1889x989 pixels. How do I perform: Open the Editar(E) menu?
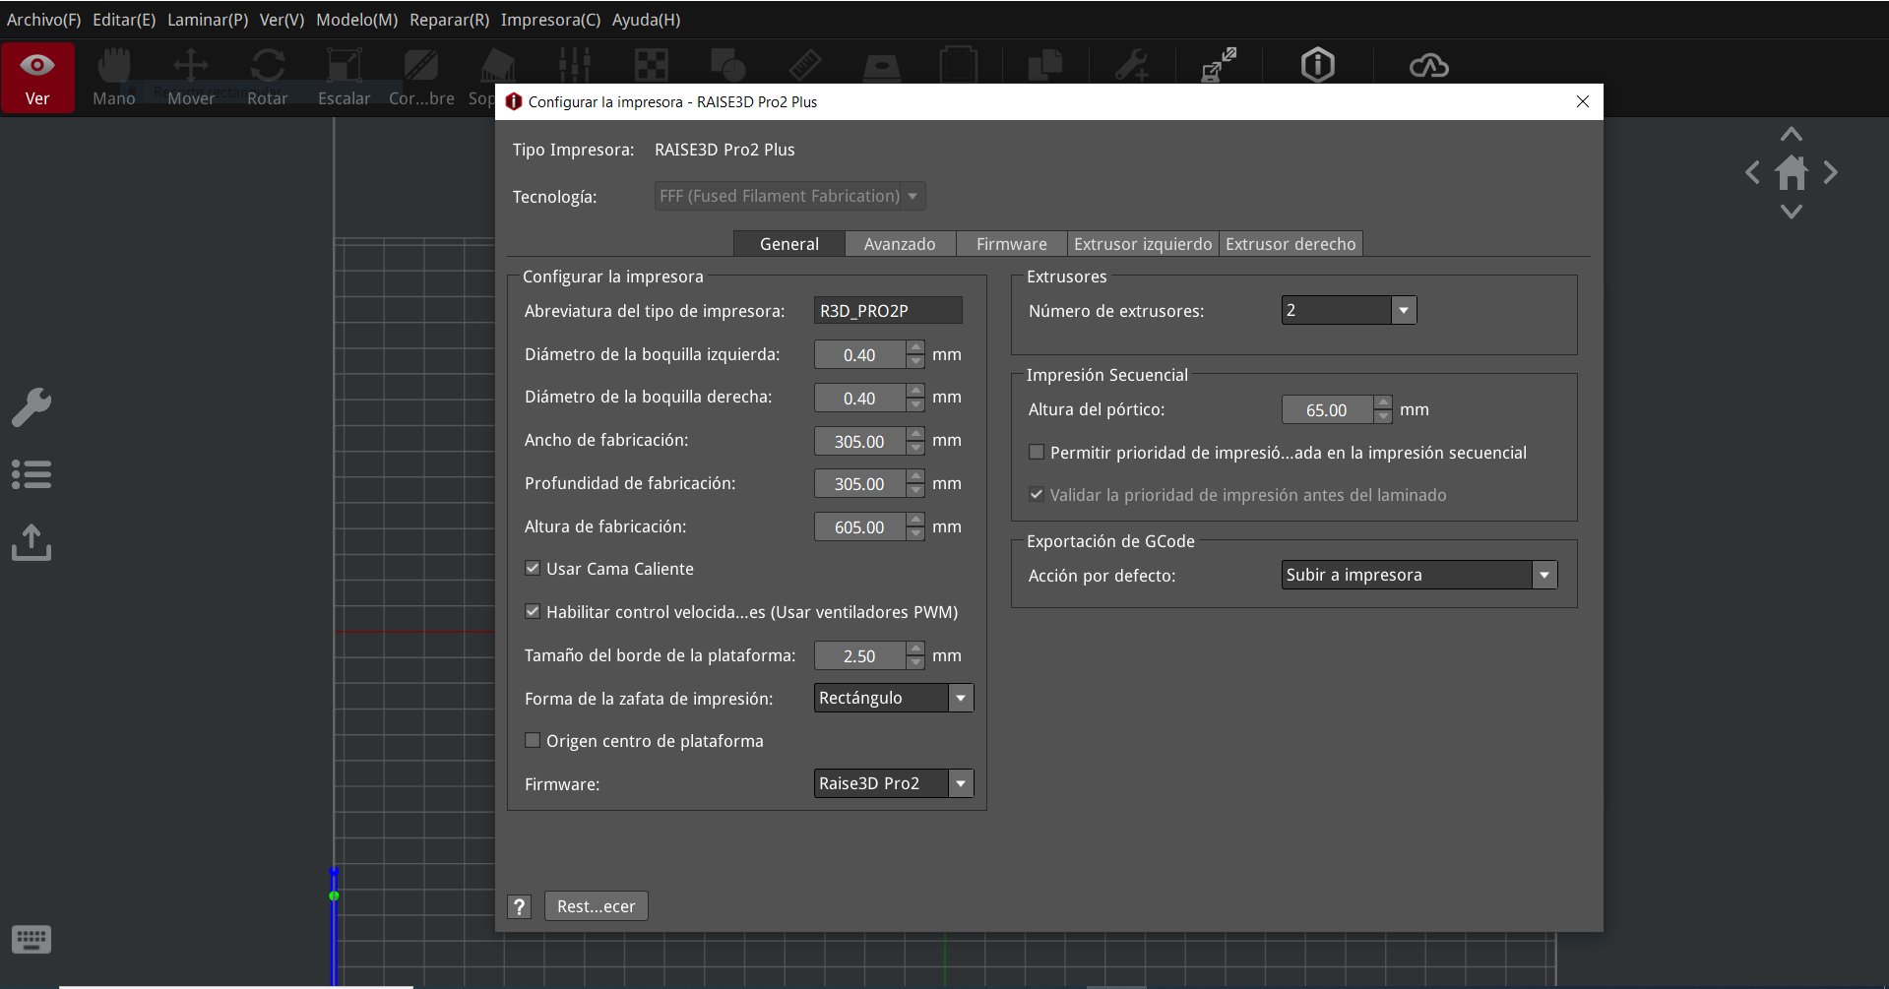[124, 20]
